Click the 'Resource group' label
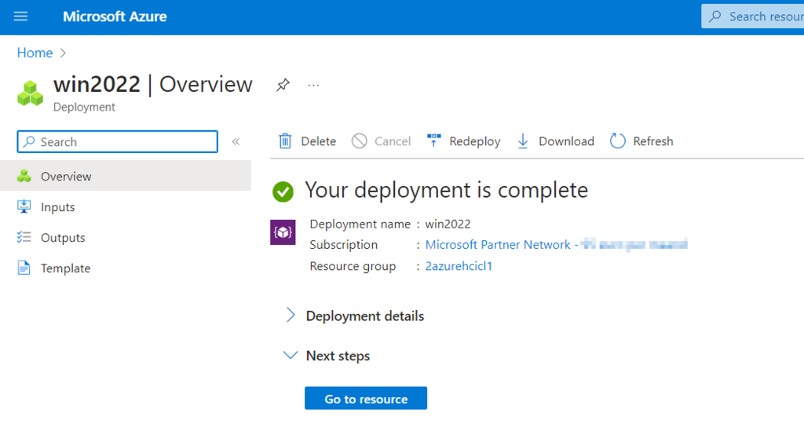 point(353,266)
